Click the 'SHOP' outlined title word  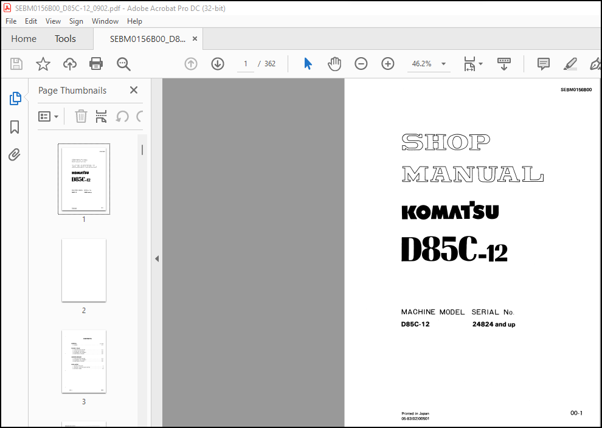pyautogui.click(x=446, y=142)
